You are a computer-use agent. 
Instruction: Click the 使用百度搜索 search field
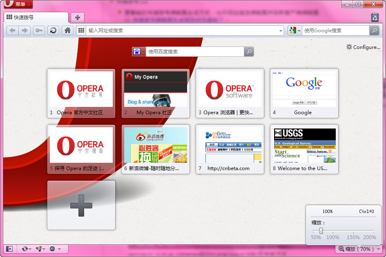pyautogui.click(x=195, y=52)
